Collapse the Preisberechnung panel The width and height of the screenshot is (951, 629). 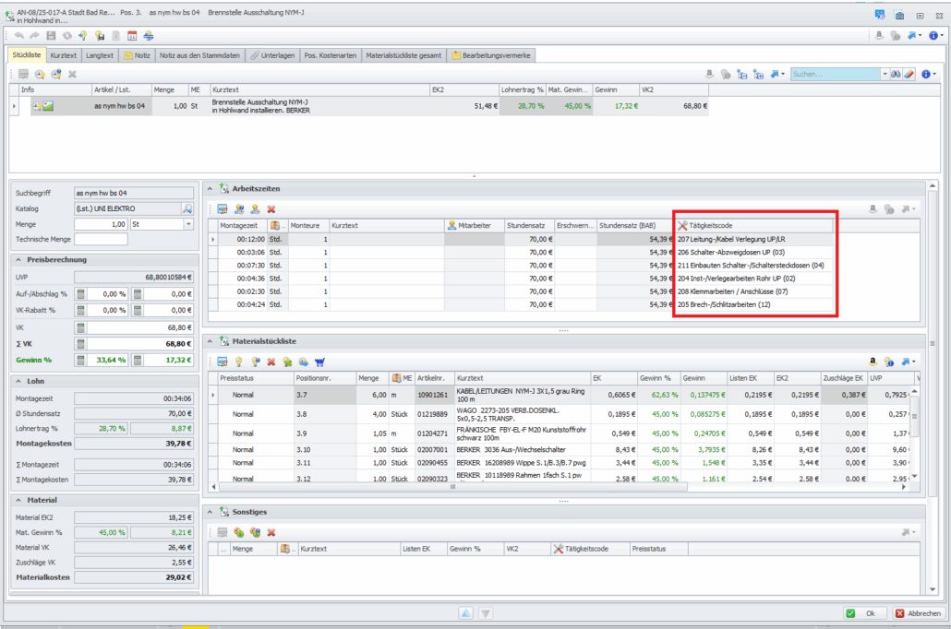[19, 259]
